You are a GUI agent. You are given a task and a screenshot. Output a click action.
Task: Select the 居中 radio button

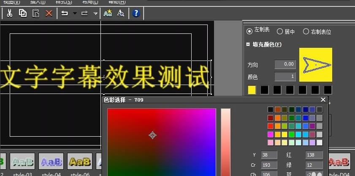click(279, 31)
